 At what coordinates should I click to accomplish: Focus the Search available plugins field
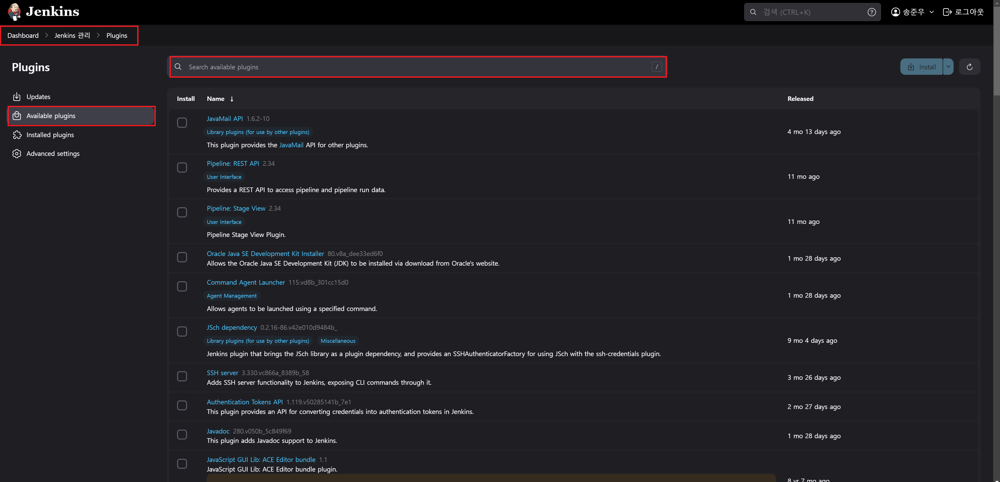pyautogui.click(x=418, y=67)
